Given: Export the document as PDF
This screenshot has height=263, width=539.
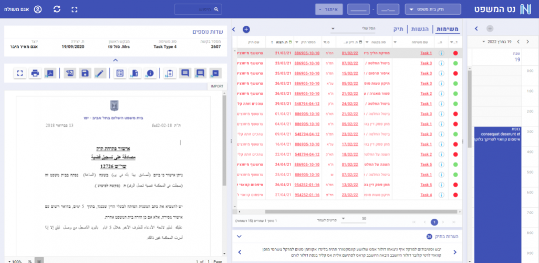Looking at the screenshot, I should [x=50, y=73].
